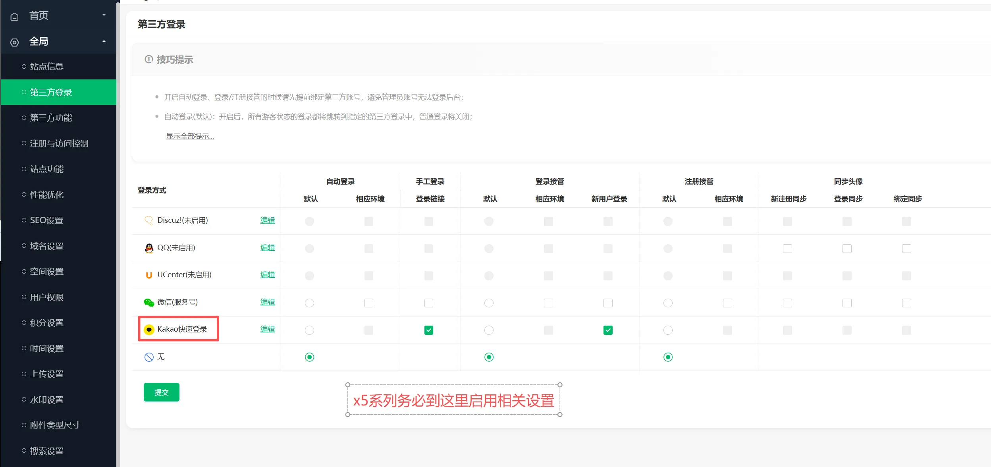The width and height of the screenshot is (991, 467).
Task: Go to 注册与访问控制 settings
Action: (x=58, y=143)
